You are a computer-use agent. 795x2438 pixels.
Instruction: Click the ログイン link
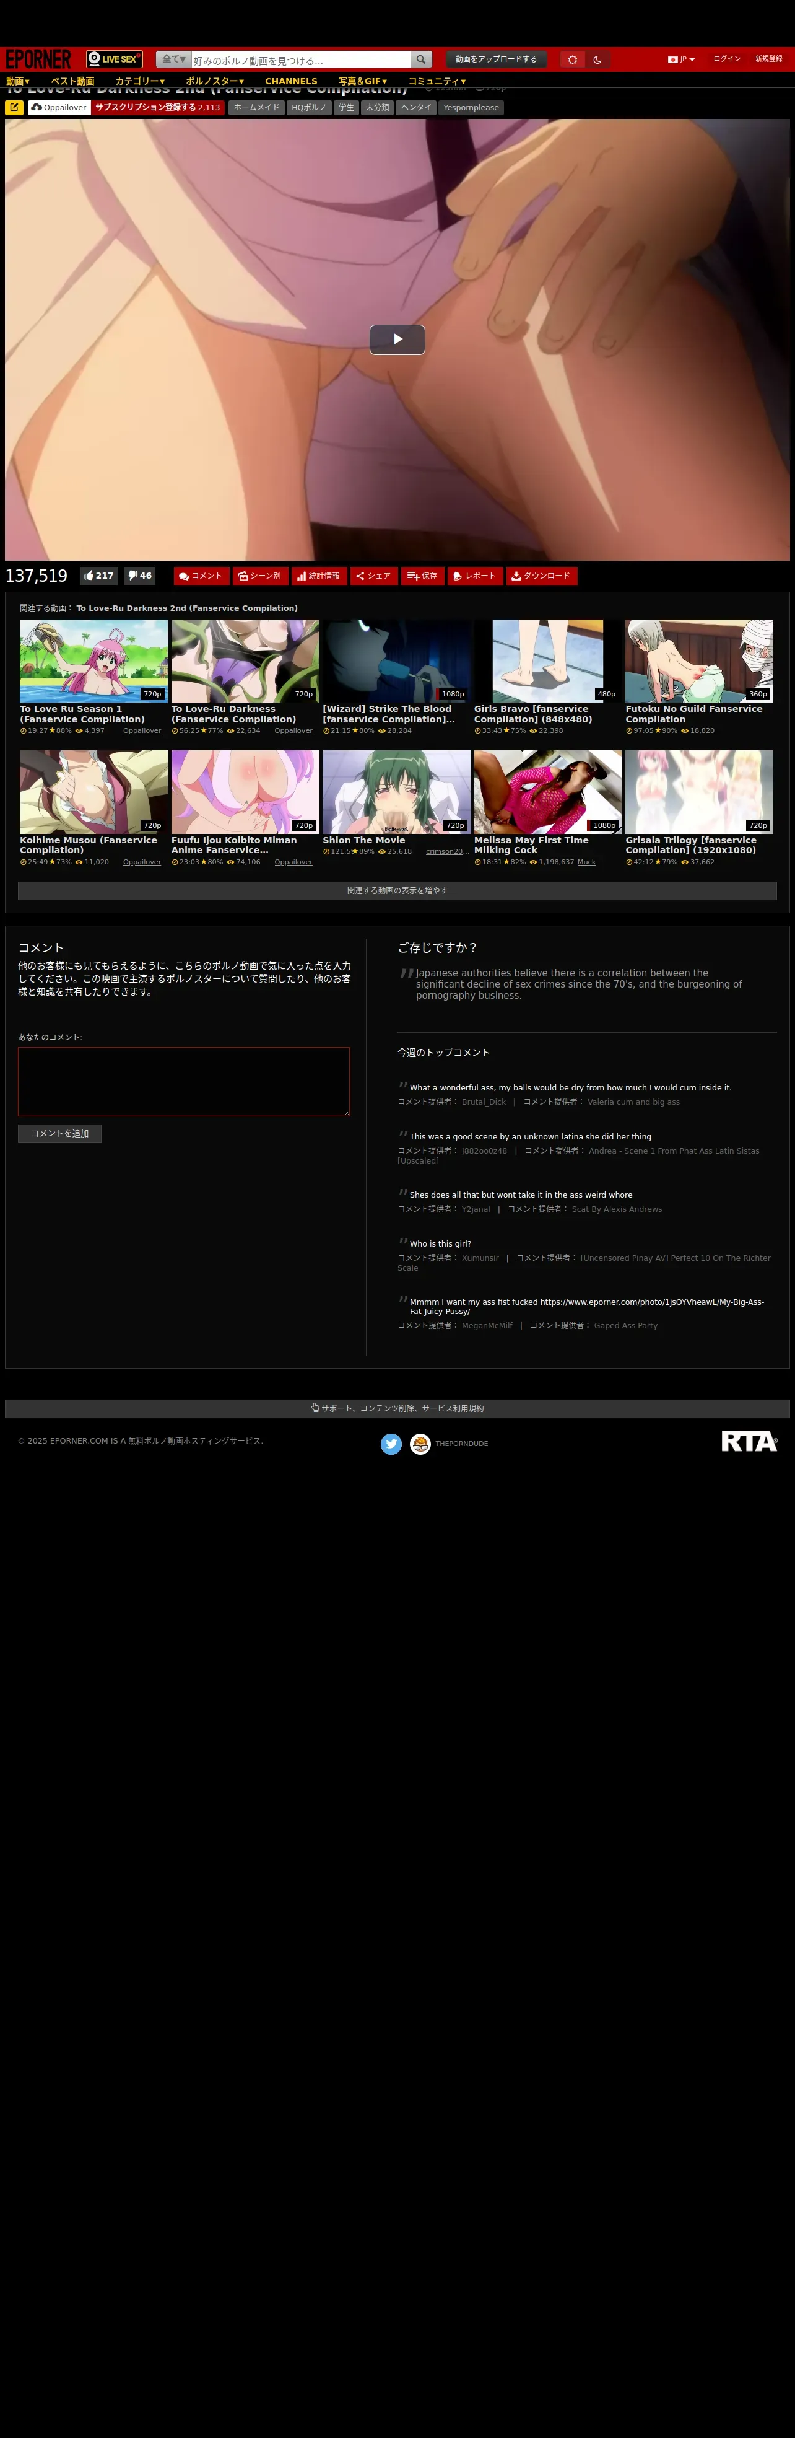coord(727,59)
